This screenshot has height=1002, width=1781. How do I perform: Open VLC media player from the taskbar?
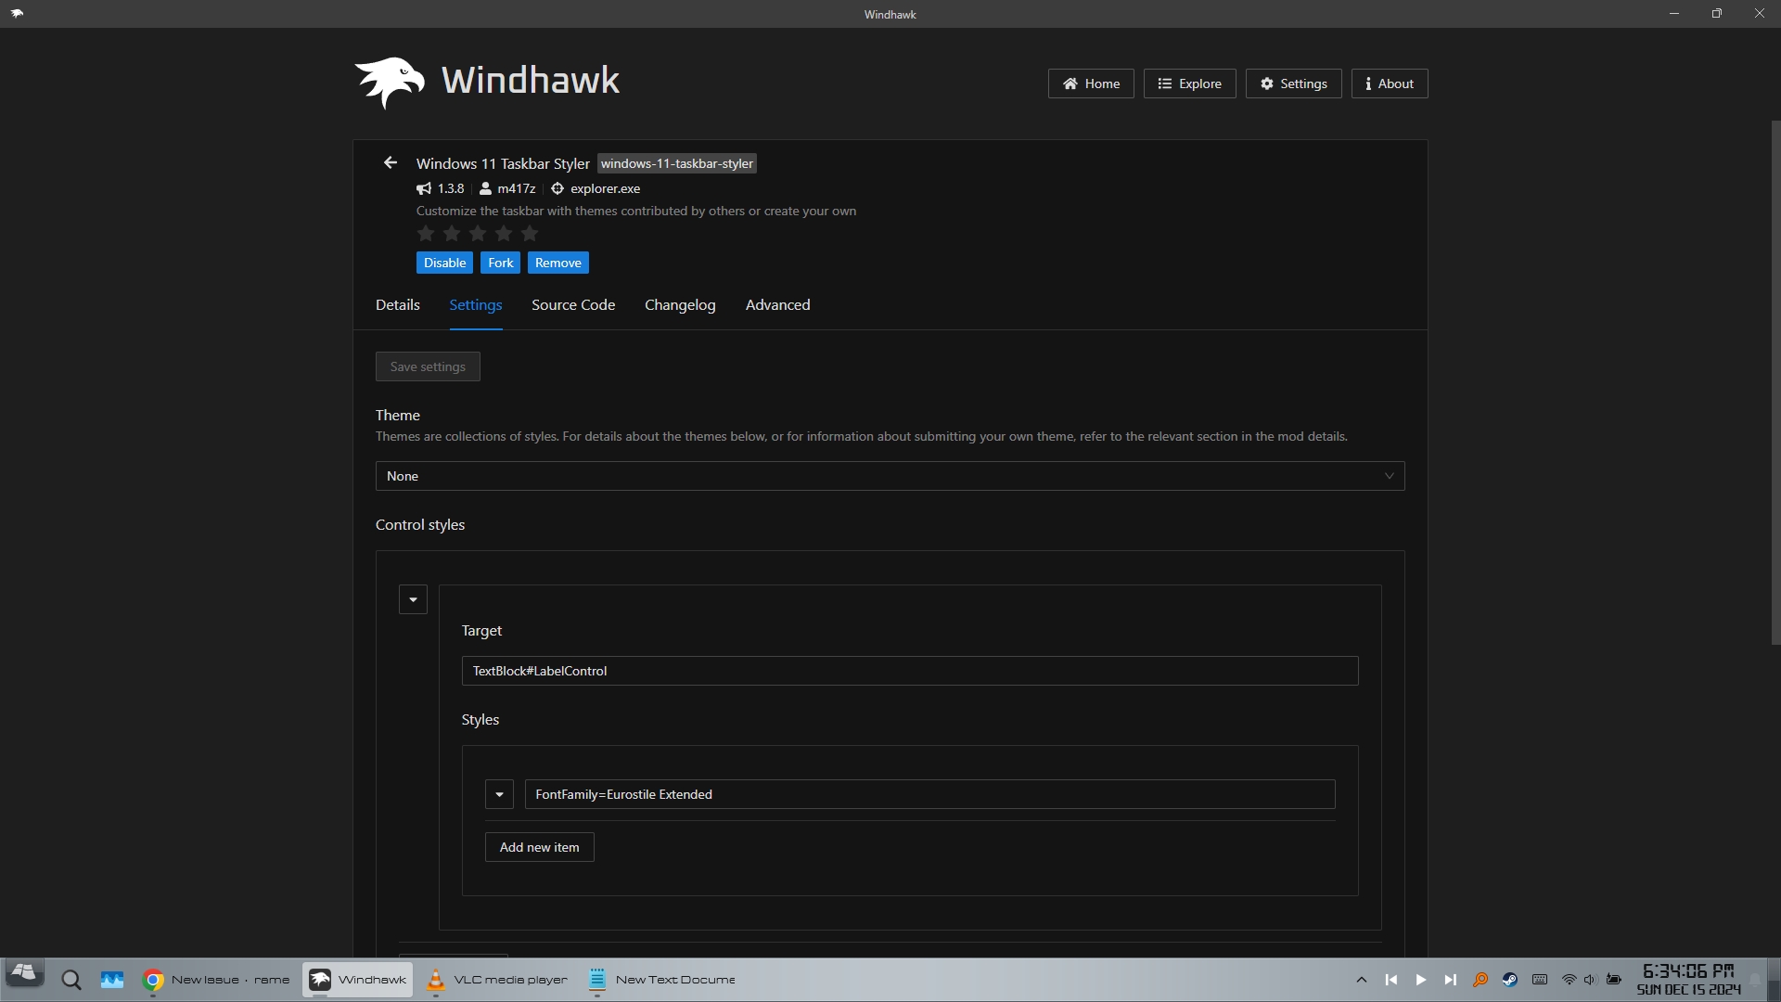click(x=435, y=980)
